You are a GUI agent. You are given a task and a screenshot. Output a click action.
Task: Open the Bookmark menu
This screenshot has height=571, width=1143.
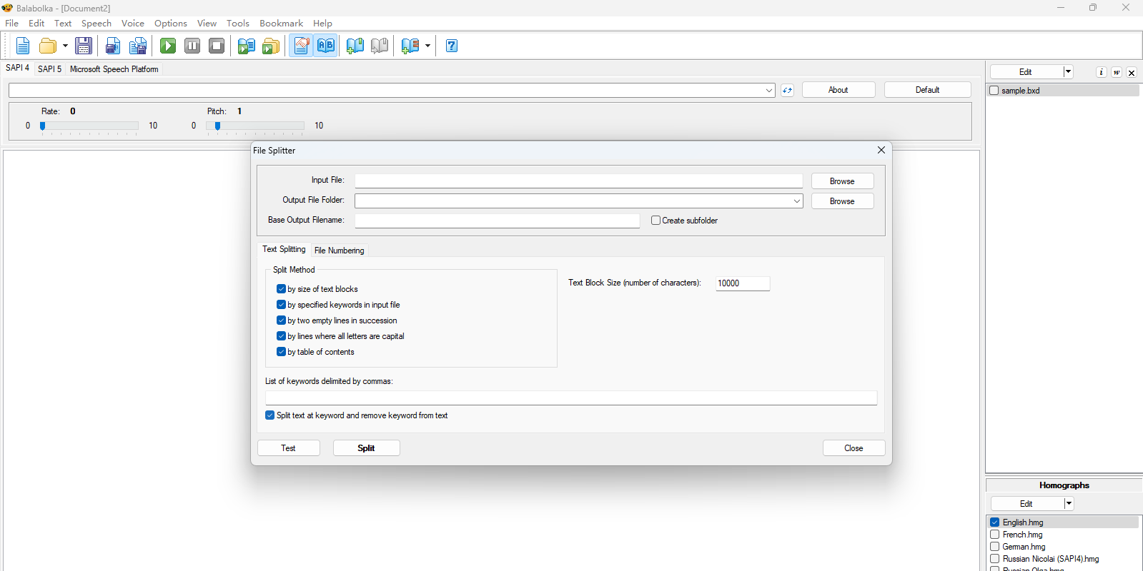point(281,23)
